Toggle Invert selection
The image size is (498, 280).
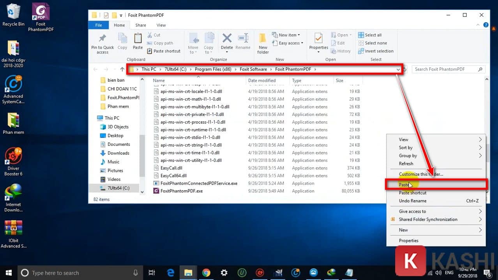(374, 51)
